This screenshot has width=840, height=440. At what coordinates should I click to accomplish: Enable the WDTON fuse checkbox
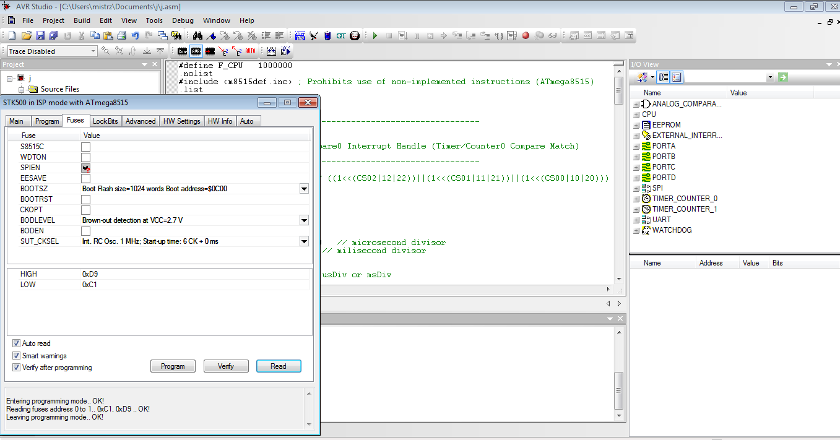click(x=86, y=157)
